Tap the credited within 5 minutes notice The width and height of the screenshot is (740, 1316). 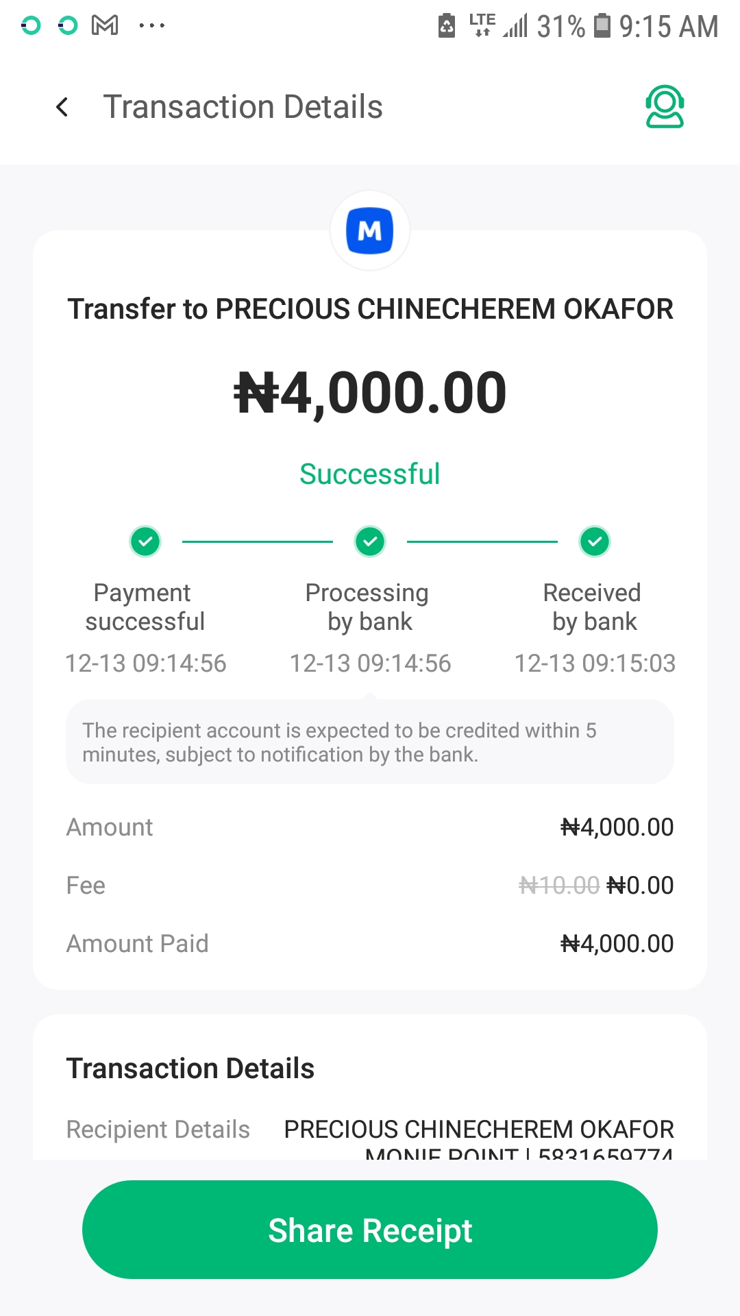tap(370, 742)
